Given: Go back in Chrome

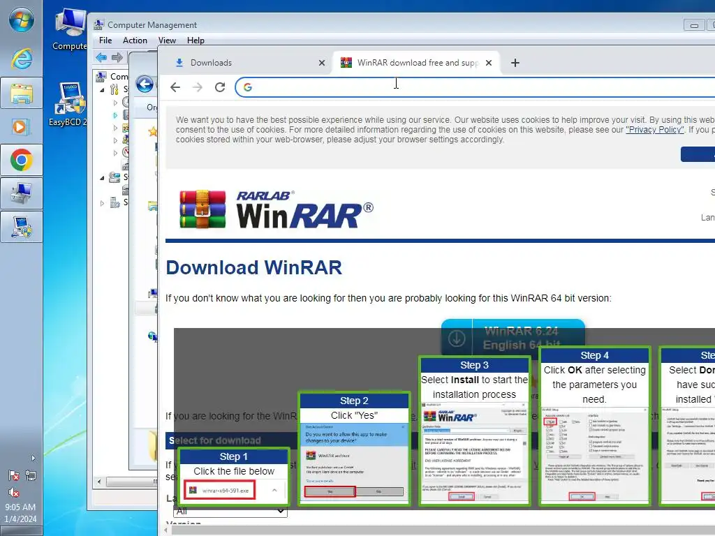Looking at the screenshot, I should (x=175, y=87).
